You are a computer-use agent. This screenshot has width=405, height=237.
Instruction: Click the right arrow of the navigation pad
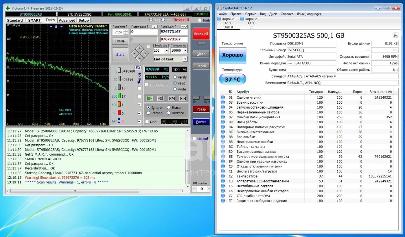pos(145,53)
